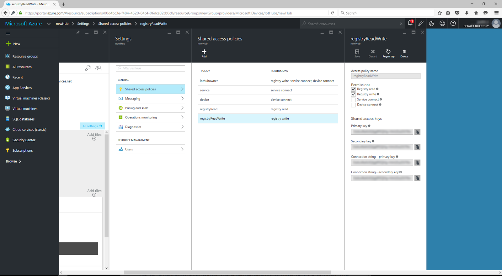Go to Shared access policies breadcrumb

115,24
